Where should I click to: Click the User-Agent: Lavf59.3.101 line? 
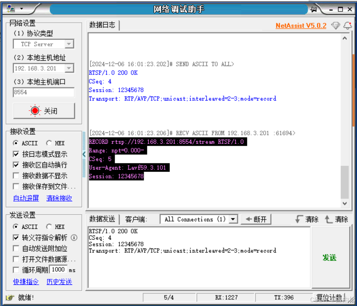pos(129,168)
